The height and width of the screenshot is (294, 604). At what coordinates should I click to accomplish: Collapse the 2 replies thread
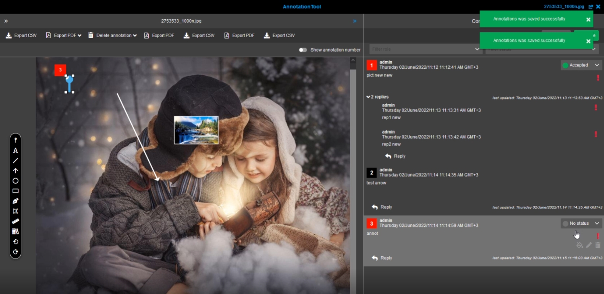378,97
